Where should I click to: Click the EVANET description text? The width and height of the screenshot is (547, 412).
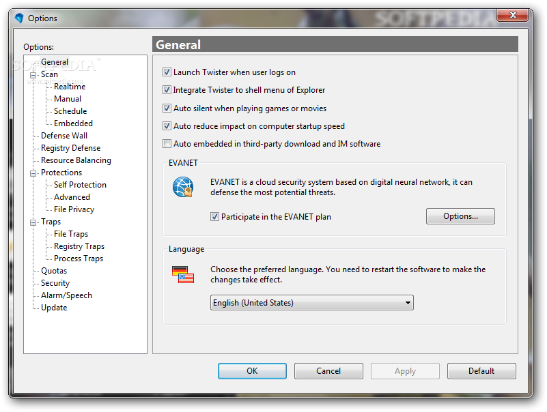point(341,187)
